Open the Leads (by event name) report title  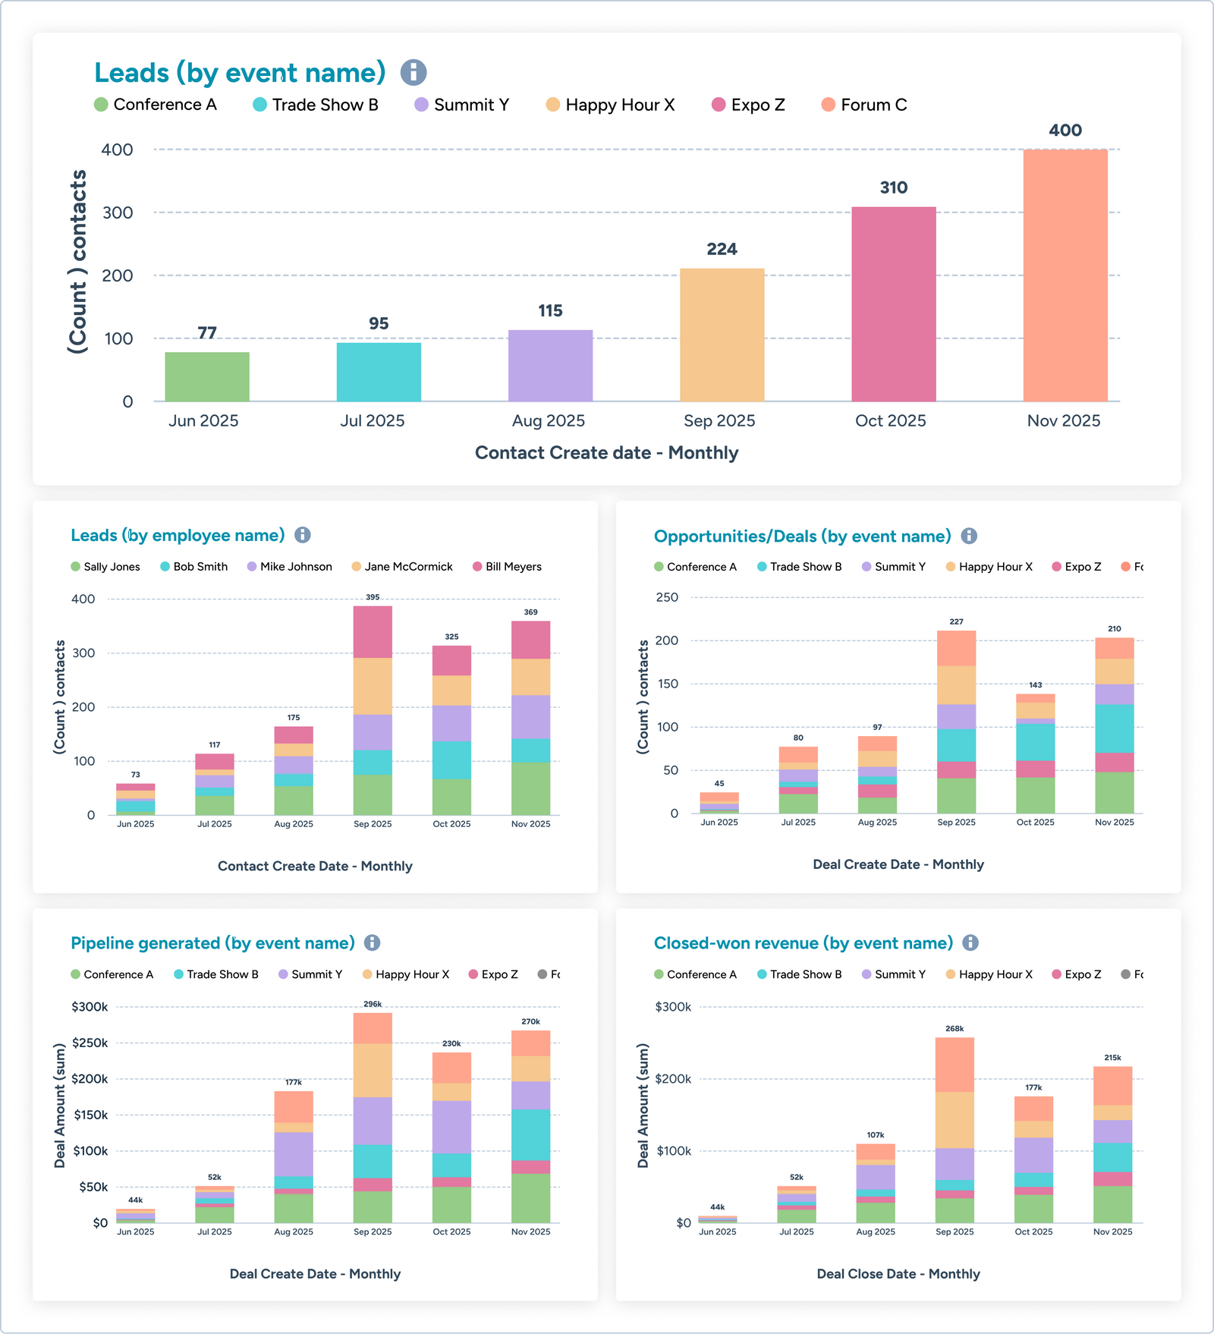coord(240,73)
